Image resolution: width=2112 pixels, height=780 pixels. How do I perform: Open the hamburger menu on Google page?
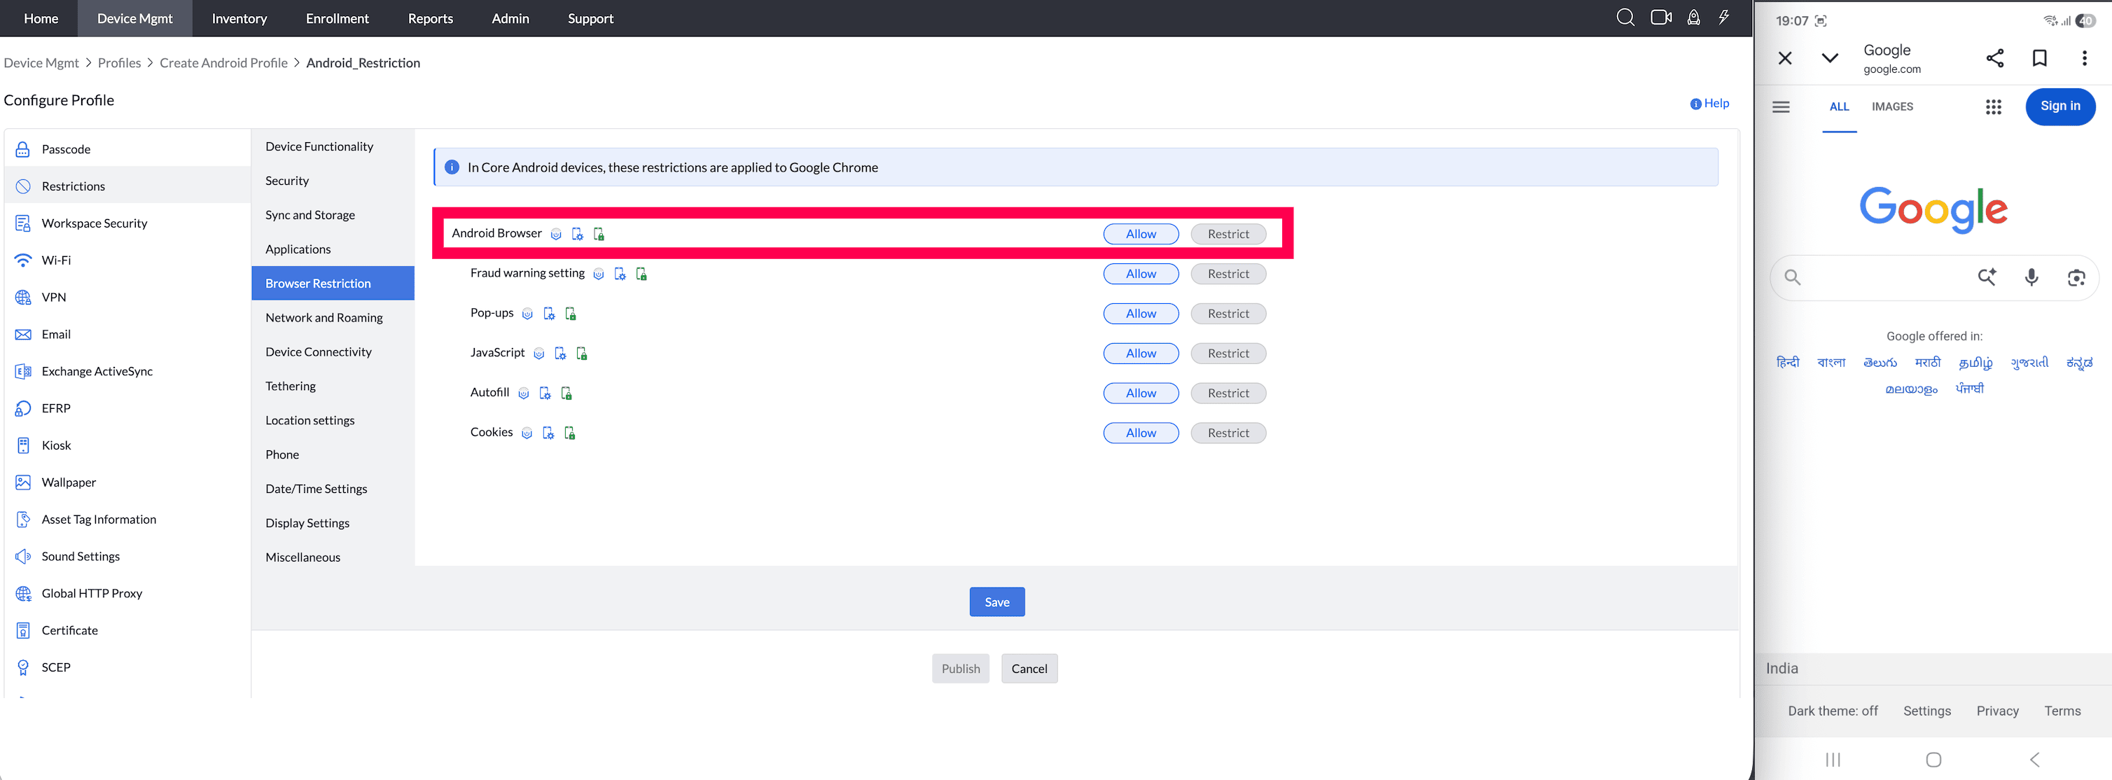[1781, 106]
